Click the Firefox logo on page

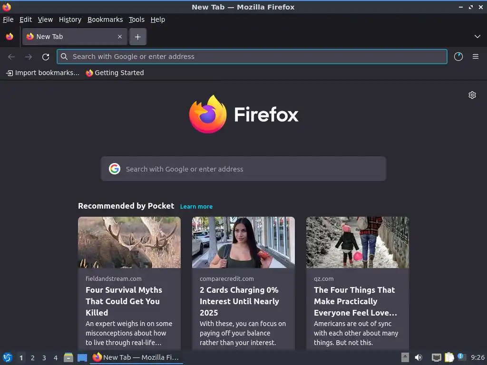coord(243,114)
